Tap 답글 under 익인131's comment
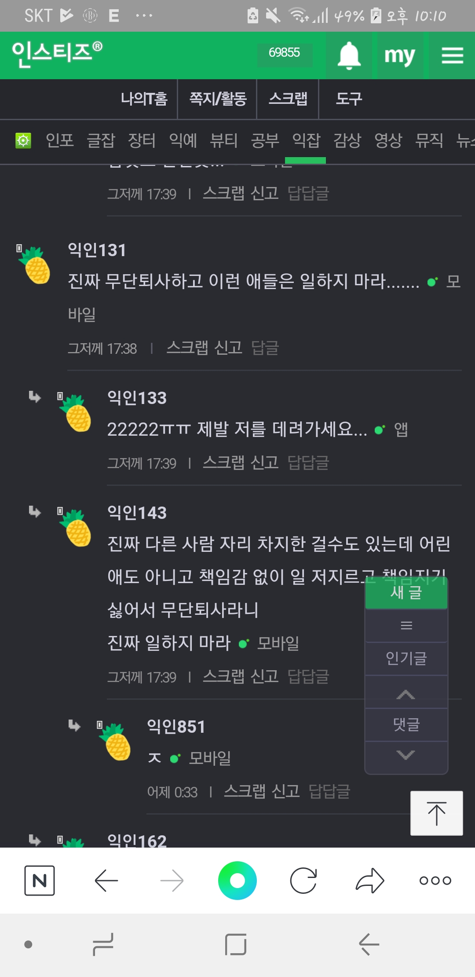 (x=265, y=348)
